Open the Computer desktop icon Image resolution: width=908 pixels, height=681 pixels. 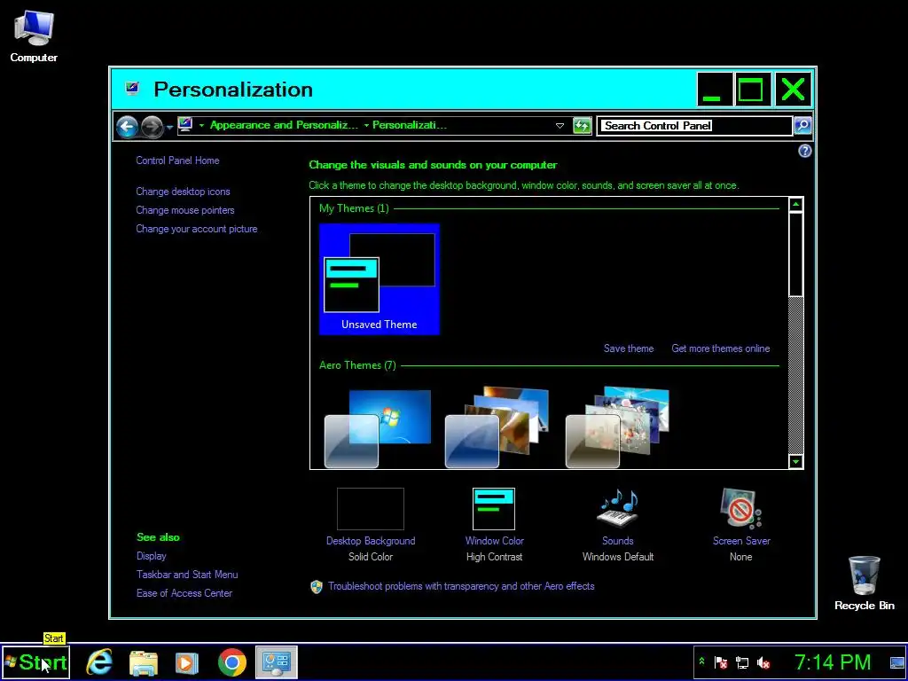coord(34,35)
